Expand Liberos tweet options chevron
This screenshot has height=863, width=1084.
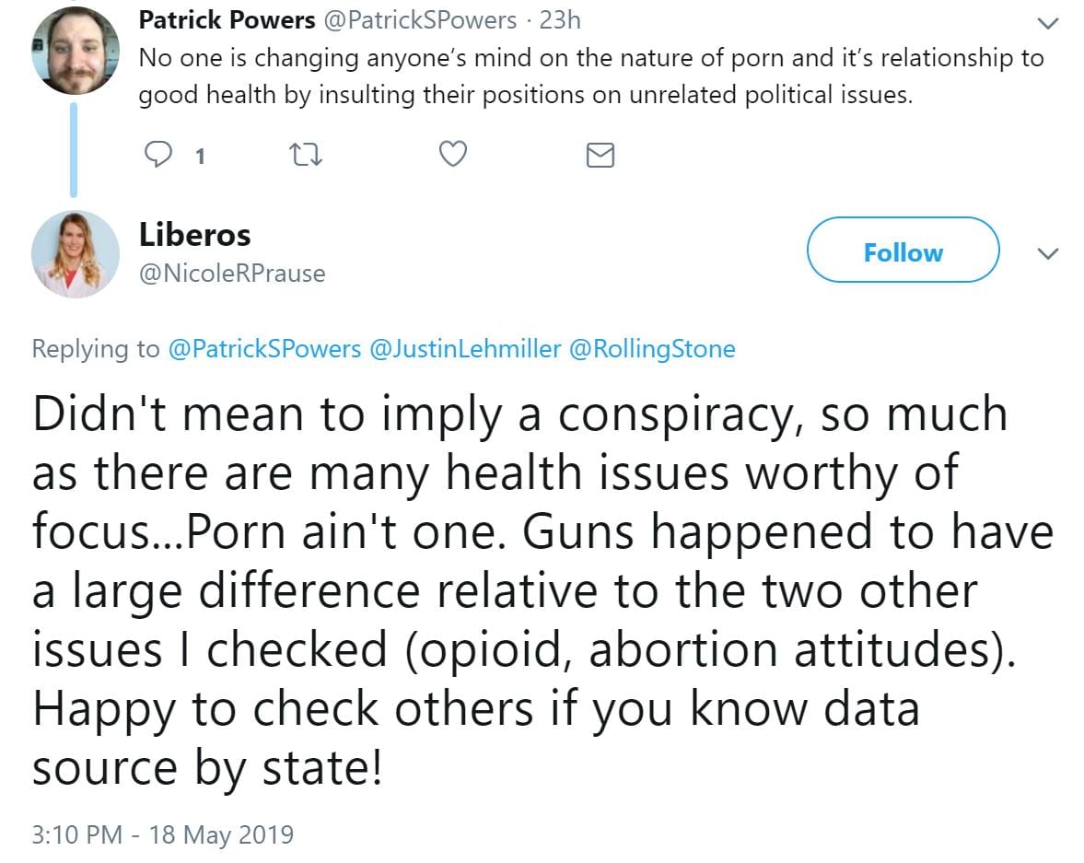(x=1048, y=253)
